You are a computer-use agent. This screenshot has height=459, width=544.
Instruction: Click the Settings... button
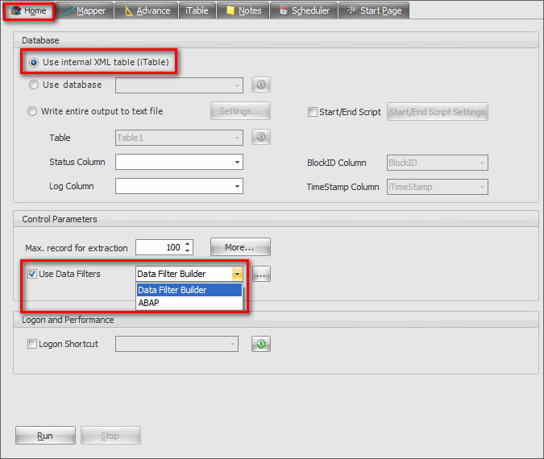click(240, 111)
